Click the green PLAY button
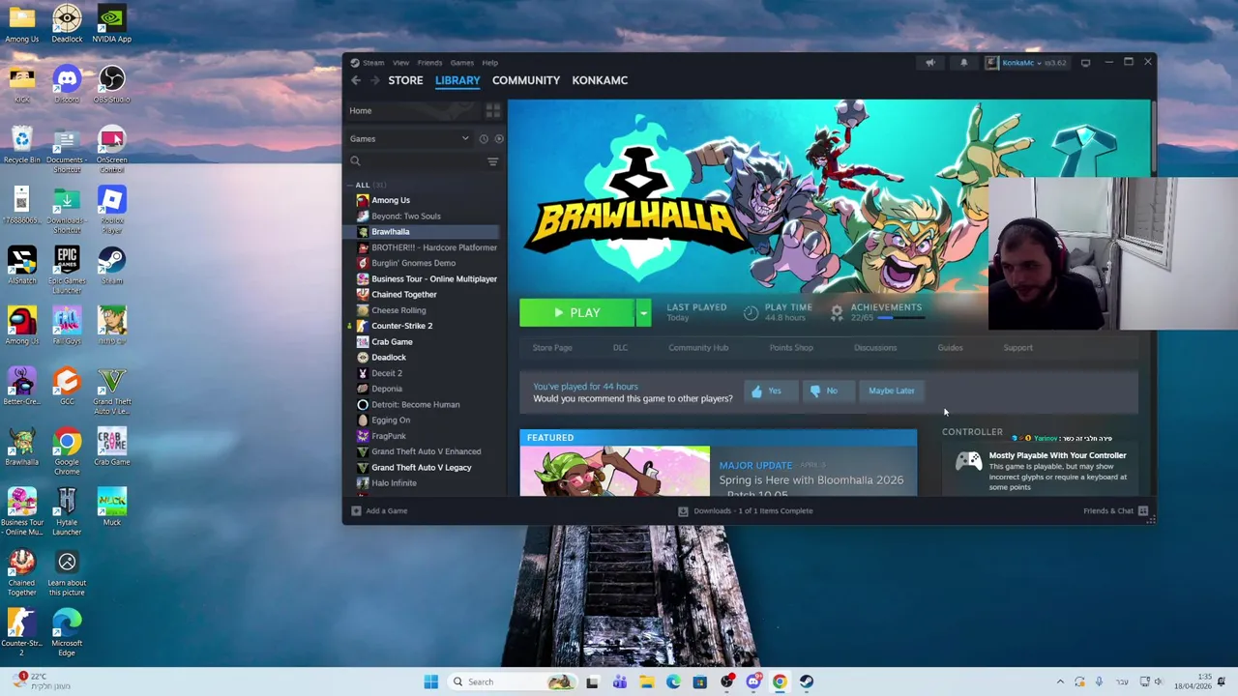The height and width of the screenshot is (696, 1238). pyautogui.click(x=577, y=312)
